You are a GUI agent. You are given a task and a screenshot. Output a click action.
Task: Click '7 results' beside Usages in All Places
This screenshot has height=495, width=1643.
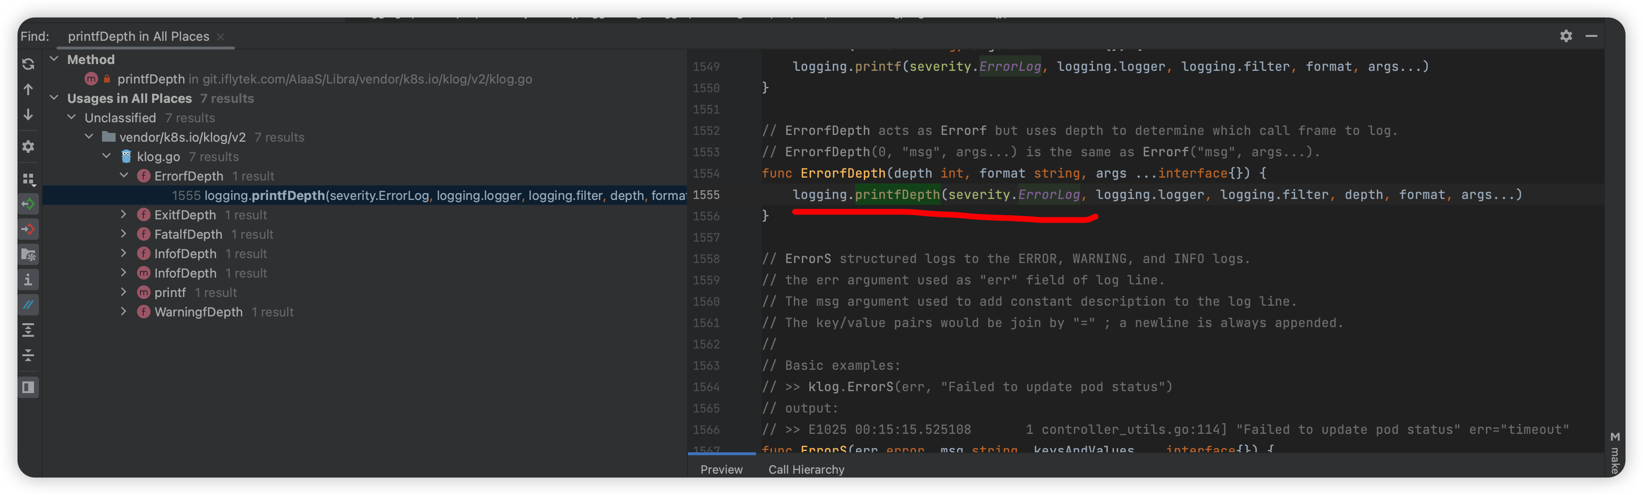[x=227, y=98]
